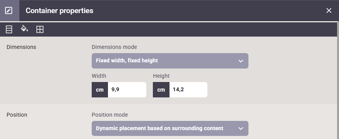Select the Position section label

click(x=17, y=115)
